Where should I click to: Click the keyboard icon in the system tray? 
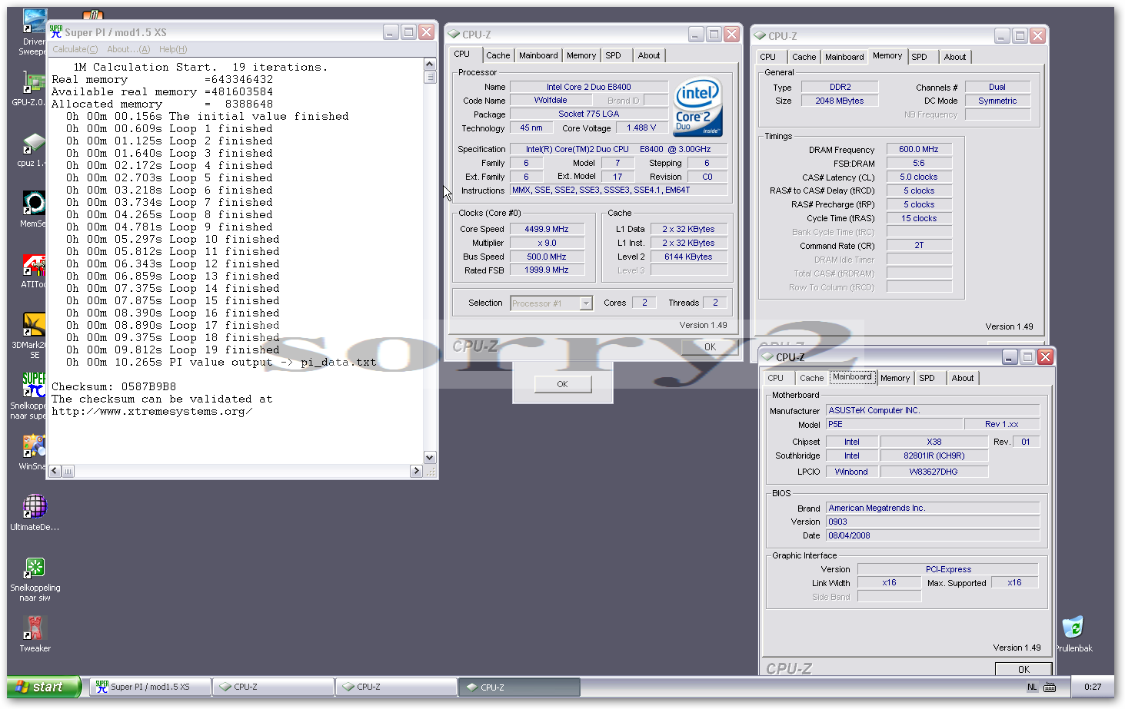(1050, 687)
